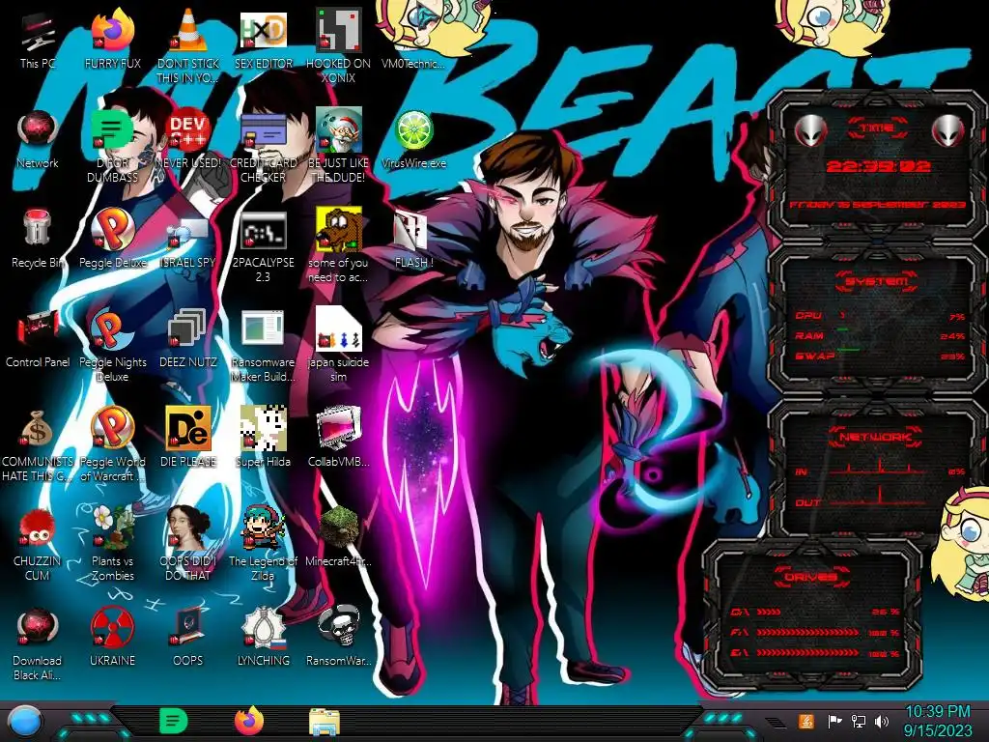
Task: Select the 2PACALYPSE 2.3 console icon
Action: click(264, 245)
